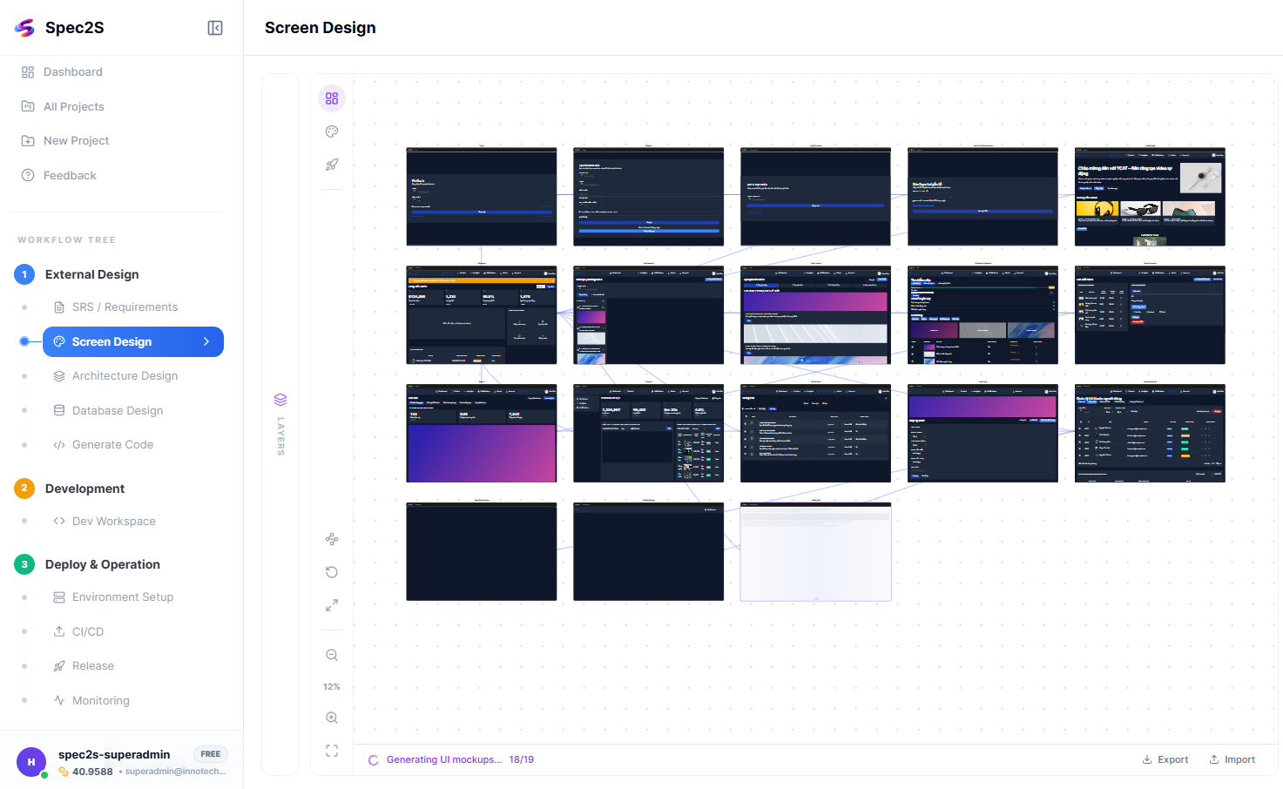Select the purple gradient screen thumbnail

pos(482,433)
